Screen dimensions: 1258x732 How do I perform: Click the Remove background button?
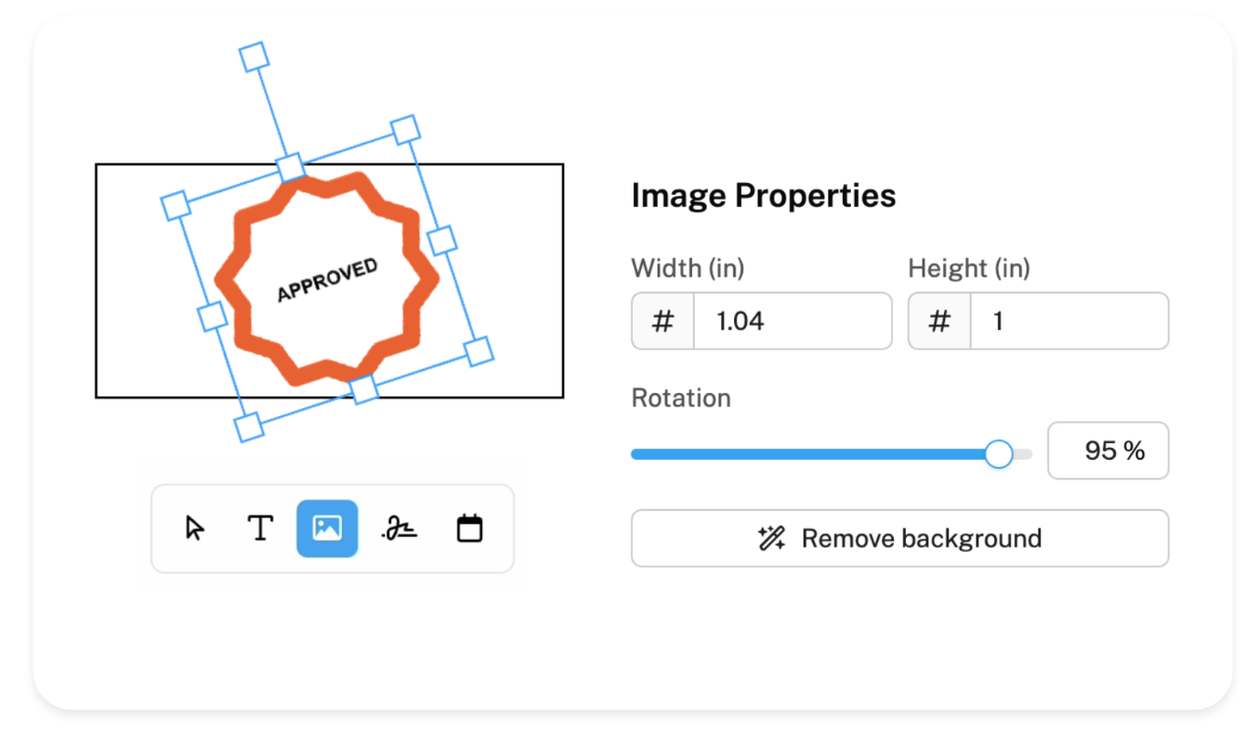click(899, 539)
